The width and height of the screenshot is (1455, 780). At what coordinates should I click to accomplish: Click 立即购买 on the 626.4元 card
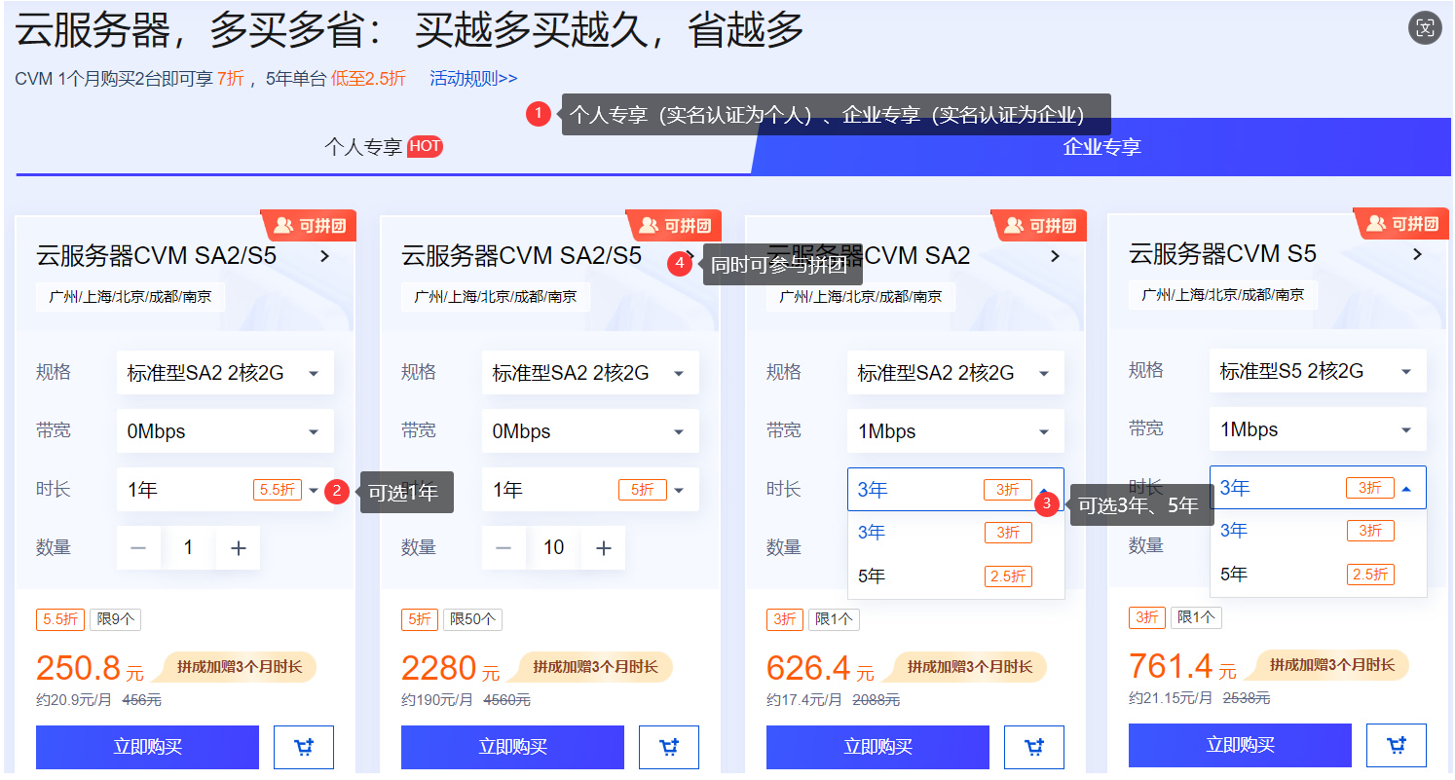(x=878, y=747)
